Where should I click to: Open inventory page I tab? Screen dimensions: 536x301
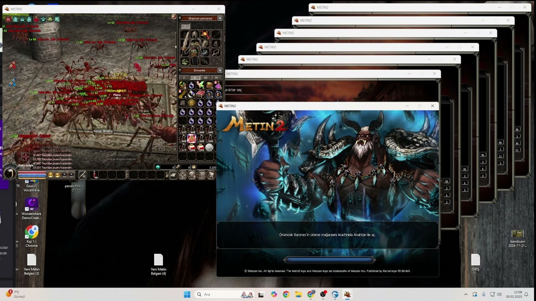(184, 77)
